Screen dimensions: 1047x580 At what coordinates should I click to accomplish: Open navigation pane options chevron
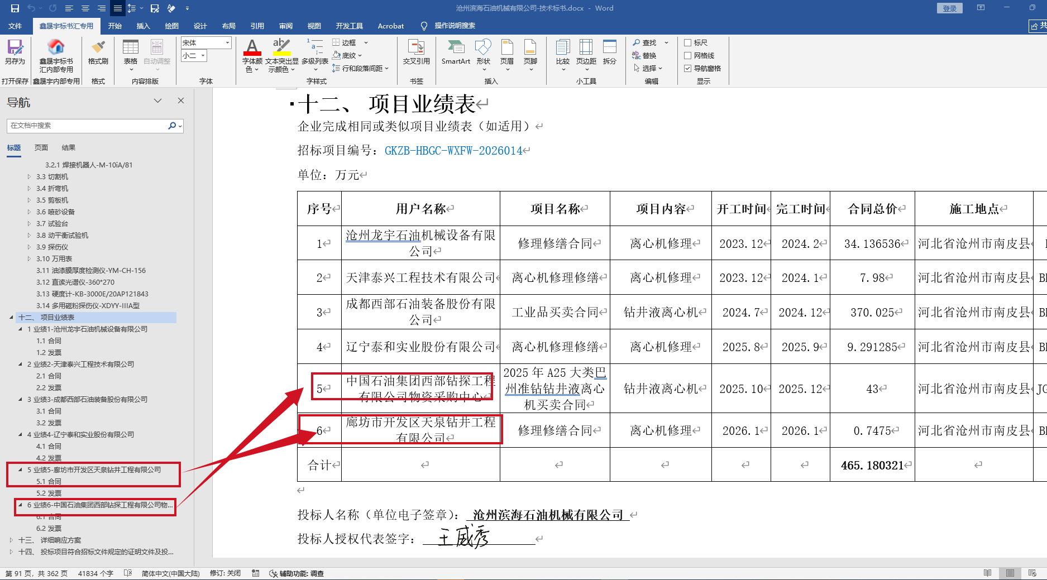coord(158,100)
